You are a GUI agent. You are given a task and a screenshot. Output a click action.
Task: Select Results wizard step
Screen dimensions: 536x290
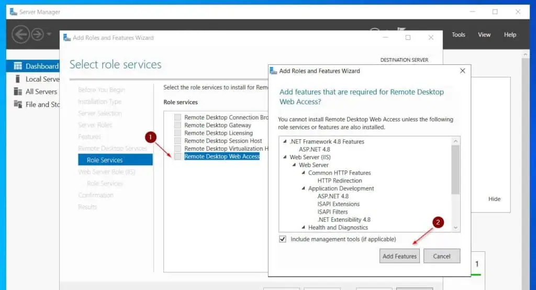coord(87,207)
